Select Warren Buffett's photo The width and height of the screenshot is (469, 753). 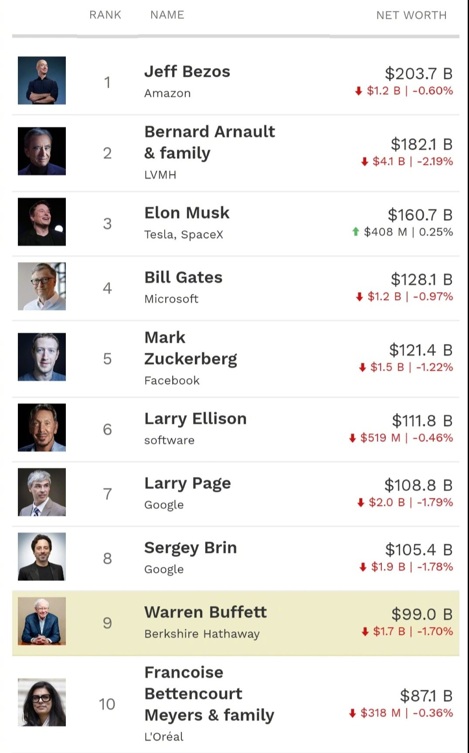[x=42, y=621]
